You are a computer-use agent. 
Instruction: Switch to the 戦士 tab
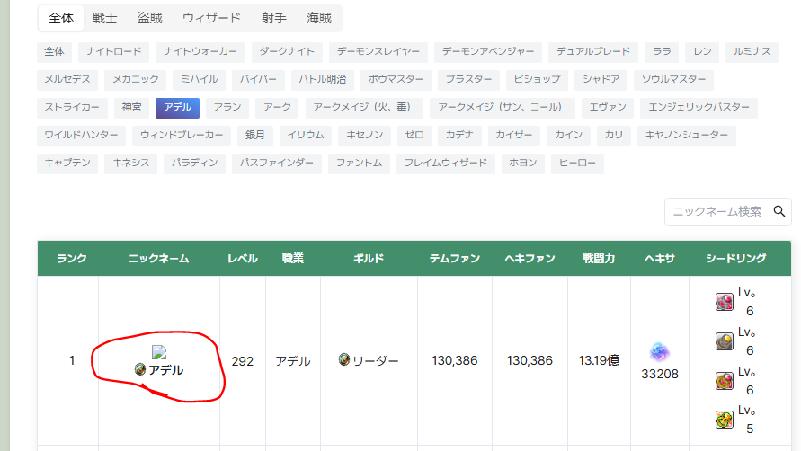point(104,18)
